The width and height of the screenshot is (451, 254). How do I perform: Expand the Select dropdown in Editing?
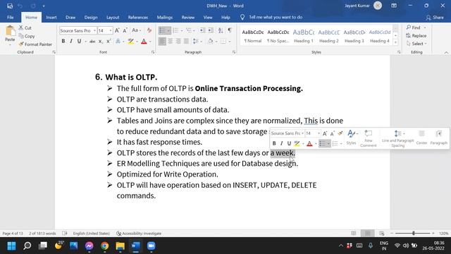point(417,44)
